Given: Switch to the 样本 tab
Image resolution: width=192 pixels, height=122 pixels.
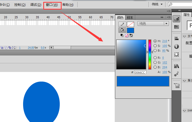Looking at the screenshot, I should pyautogui.click(x=130, y=17).
